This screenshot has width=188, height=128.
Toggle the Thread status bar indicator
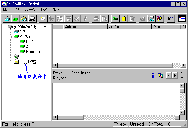[x=121, y=124]
